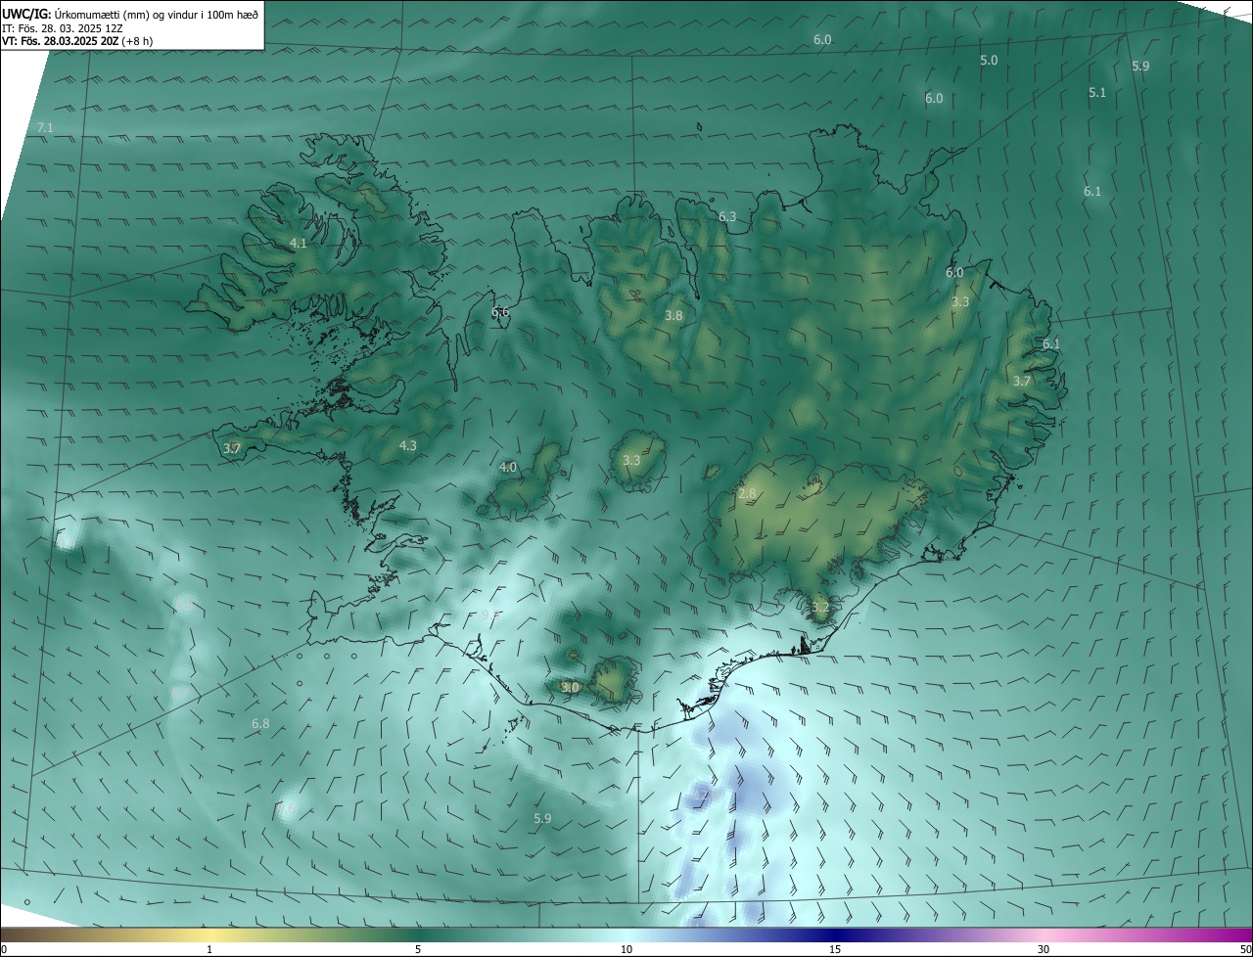Viewport: 1253px width, 957px height.
Task: Click the 5.0 value in the northeast sea
Action: pos(989,61)
